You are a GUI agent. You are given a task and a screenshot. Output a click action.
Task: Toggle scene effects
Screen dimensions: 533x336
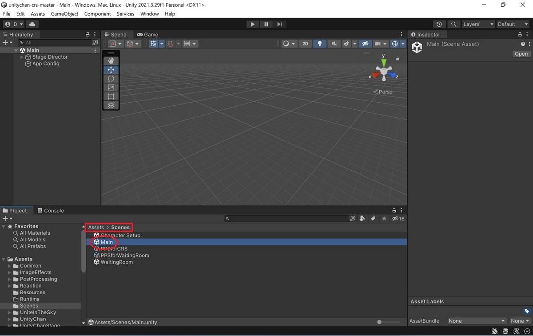pos(346,44)
